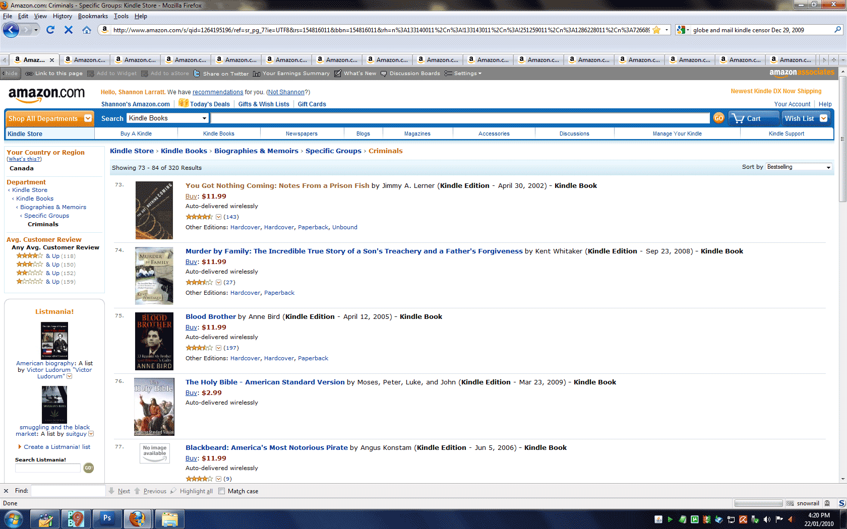Screen dimensions: 847x529
Task: Close the find bar
Action: pyautogui.click(x=6, y=491)
